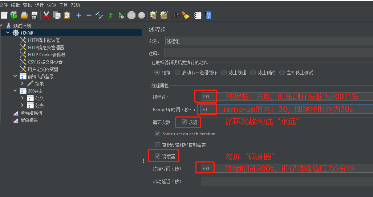Click the Ramp-Up时间 field showing 30
373x197 pixels.
[287, 109]
